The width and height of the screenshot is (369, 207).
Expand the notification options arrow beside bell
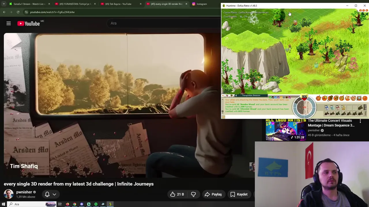(54, 194)
